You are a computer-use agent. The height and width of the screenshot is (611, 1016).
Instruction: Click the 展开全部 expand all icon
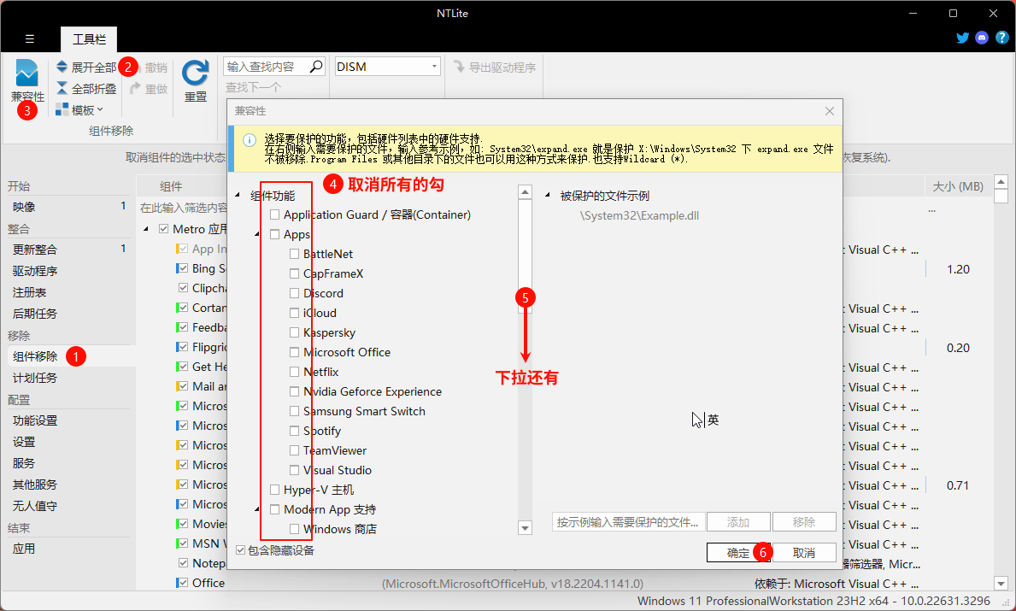point(62,67)
